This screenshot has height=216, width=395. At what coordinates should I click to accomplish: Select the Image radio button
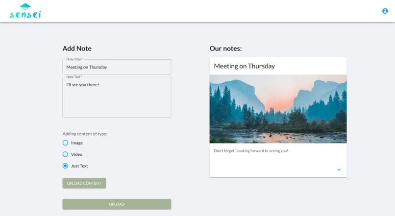(65, 143)
